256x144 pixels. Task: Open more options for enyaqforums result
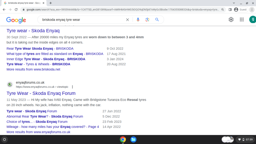[72, 87]
